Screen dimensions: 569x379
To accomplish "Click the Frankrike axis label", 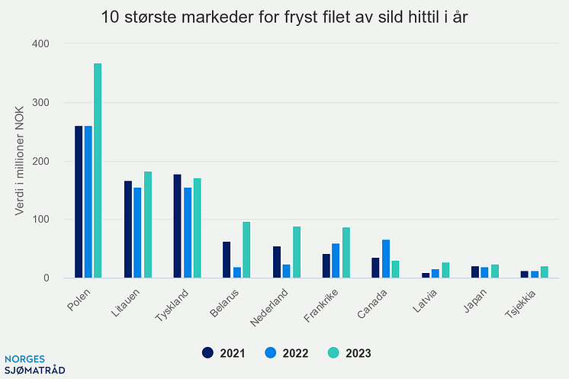I will [x=321, y=305].
